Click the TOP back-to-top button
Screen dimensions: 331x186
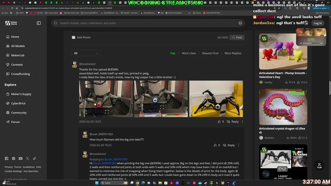pos(319,166)
